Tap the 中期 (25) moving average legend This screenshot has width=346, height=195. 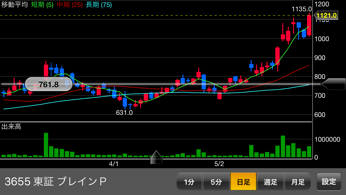click(x=70, y=5)
